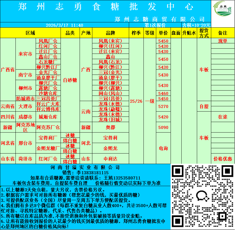Viewport: 235px width, 230px height.
Task: Click the 价格优惠 remark cell
Action: pos(223,159)
